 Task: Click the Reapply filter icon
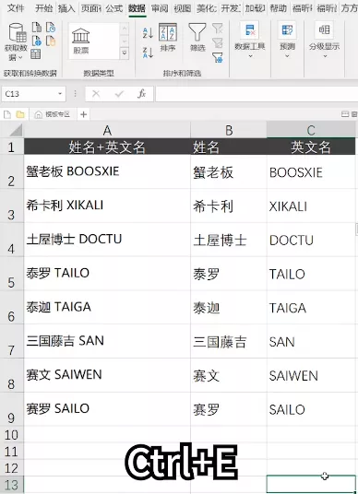click(218, 42)
